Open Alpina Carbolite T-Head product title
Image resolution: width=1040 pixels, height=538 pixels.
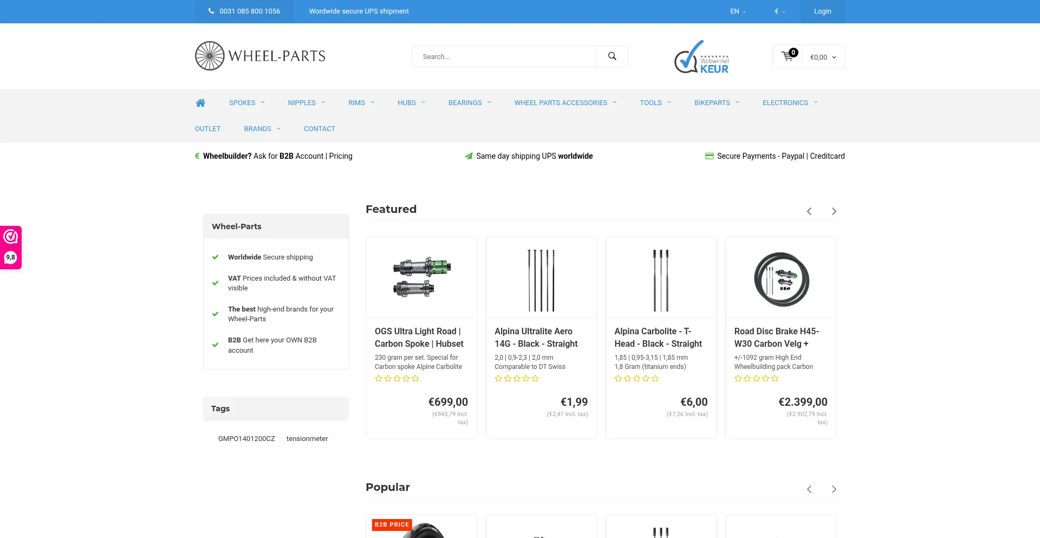[658, 338]
